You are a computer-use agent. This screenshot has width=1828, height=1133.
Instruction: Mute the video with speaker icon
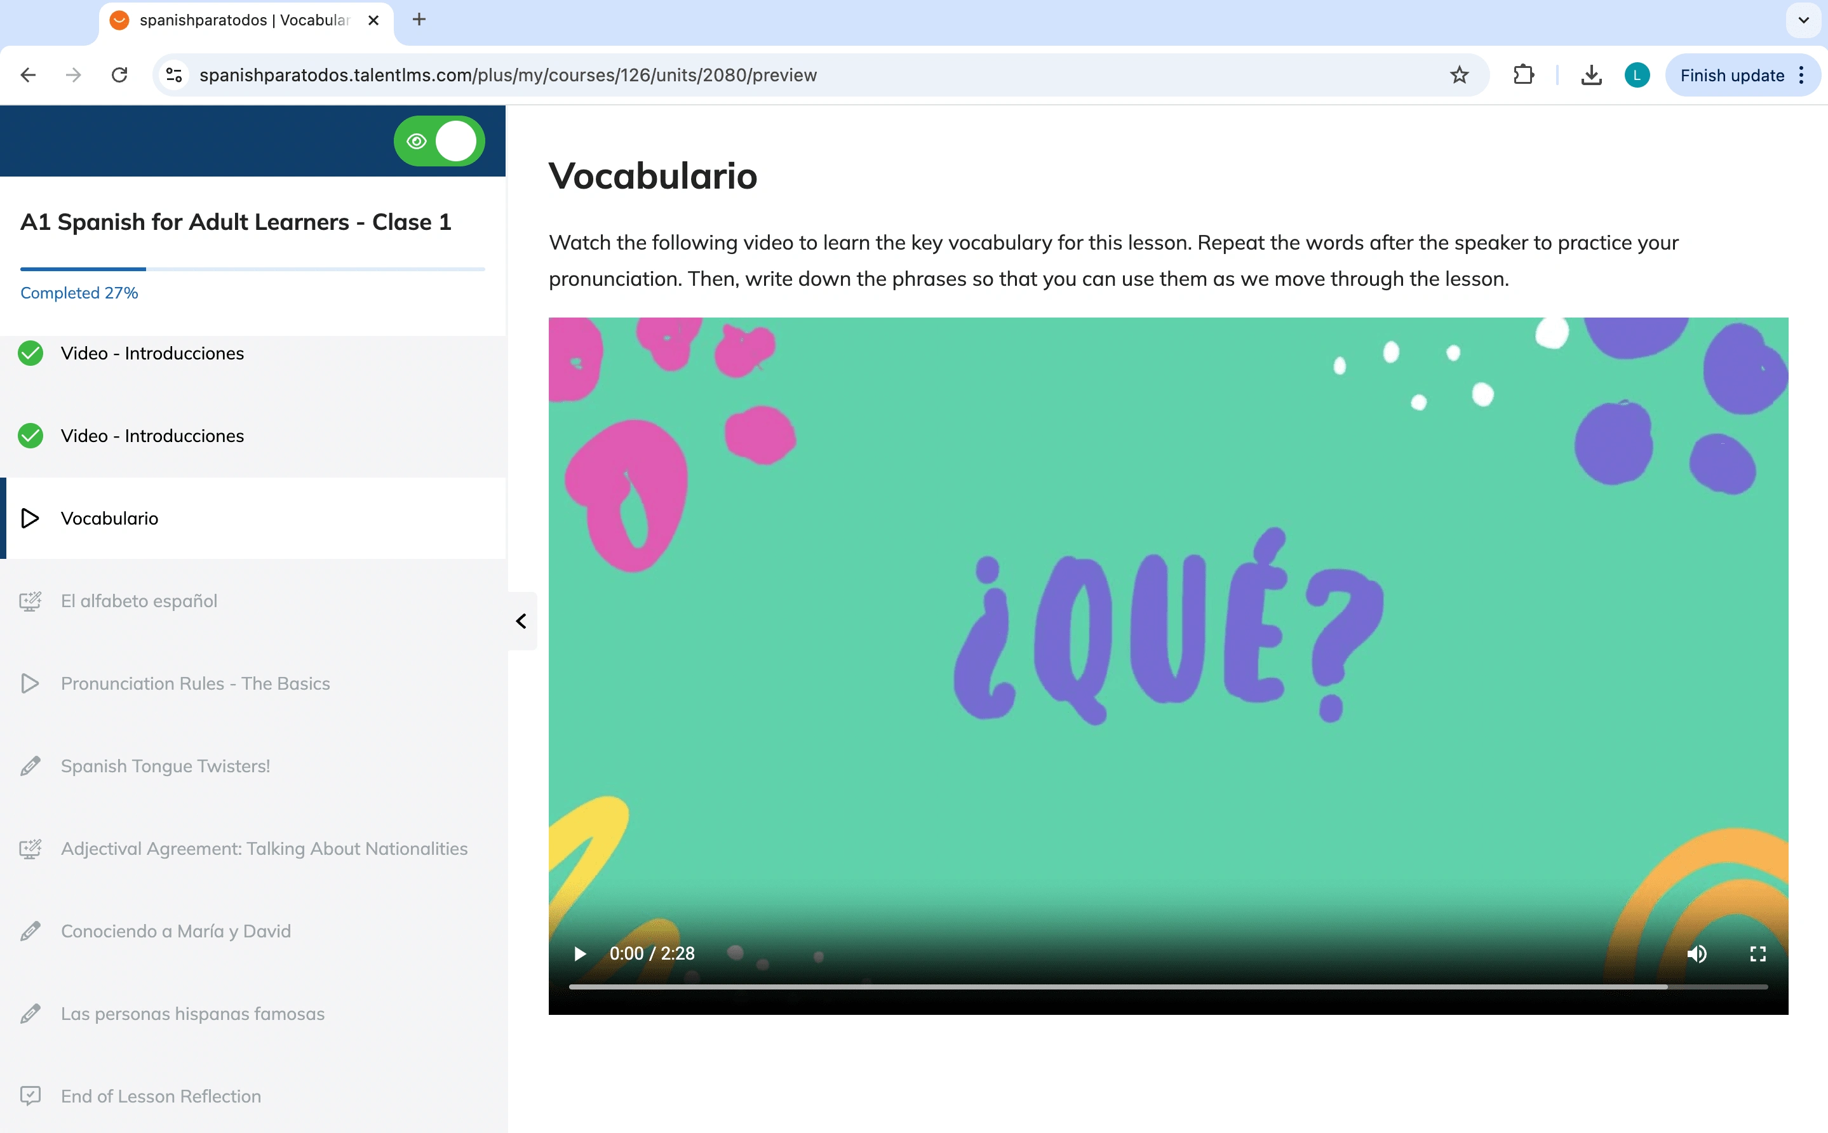coord(1696,953)
